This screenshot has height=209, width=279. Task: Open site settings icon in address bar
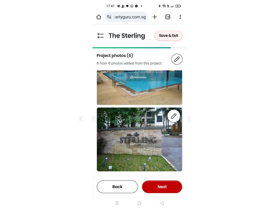pos(109,17)
